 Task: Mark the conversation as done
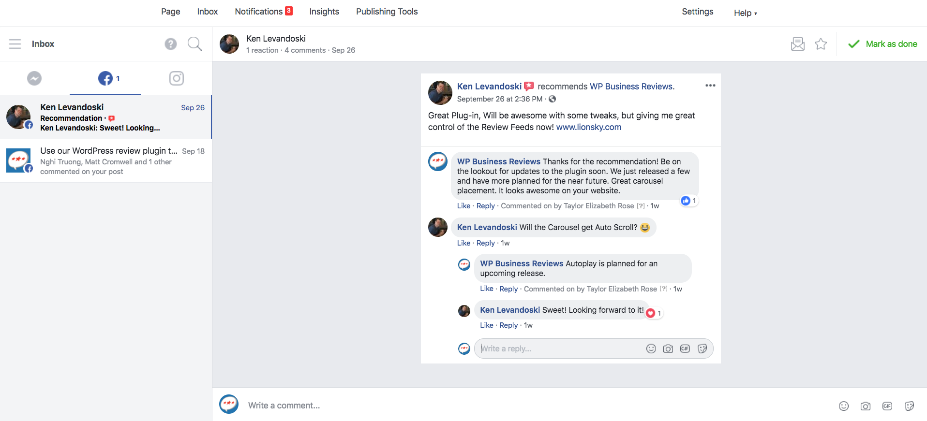click(x=882, y=44)
